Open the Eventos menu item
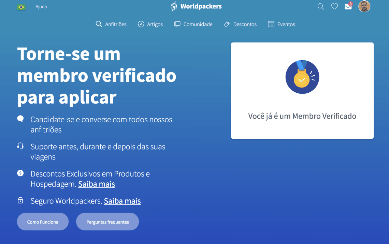Screen dimensions: 389x244 tap(281, 24)
